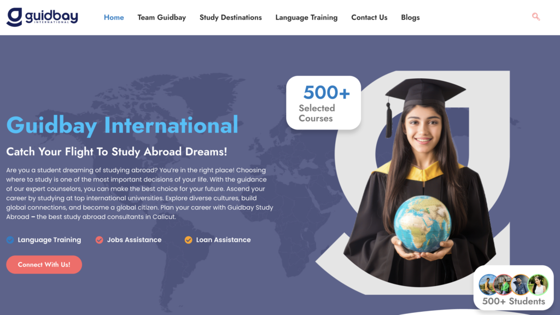Click the 500+ Selected Courses card
560x315 pixels.
tap(323, 103)
